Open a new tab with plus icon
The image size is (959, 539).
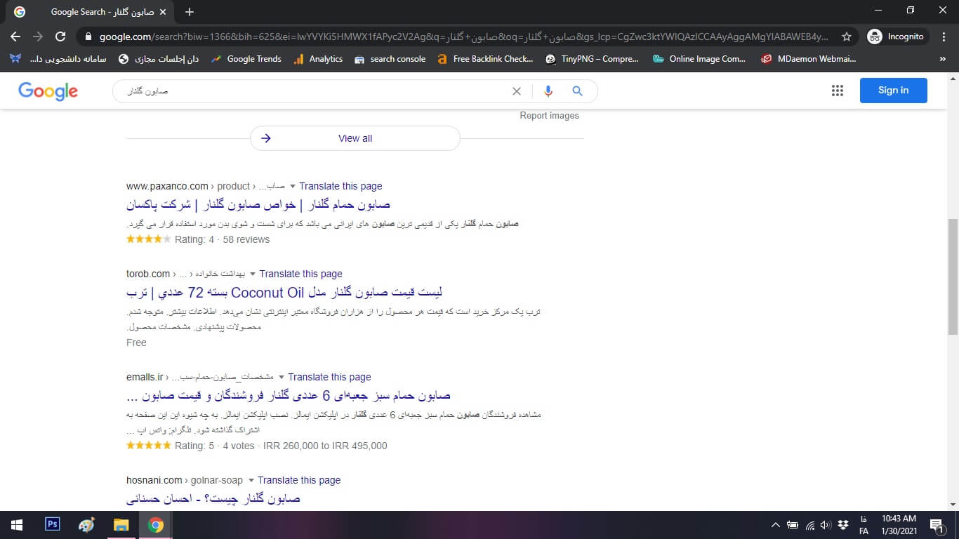coord(190,12)
